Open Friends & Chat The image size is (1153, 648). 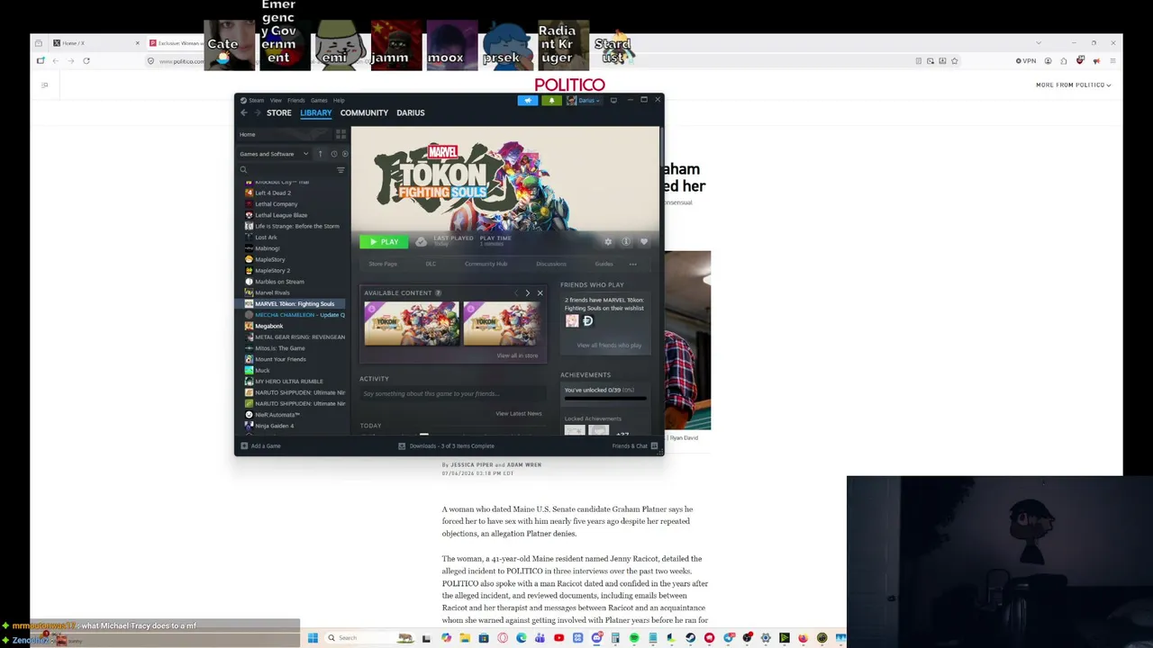[x=634, y=446]
